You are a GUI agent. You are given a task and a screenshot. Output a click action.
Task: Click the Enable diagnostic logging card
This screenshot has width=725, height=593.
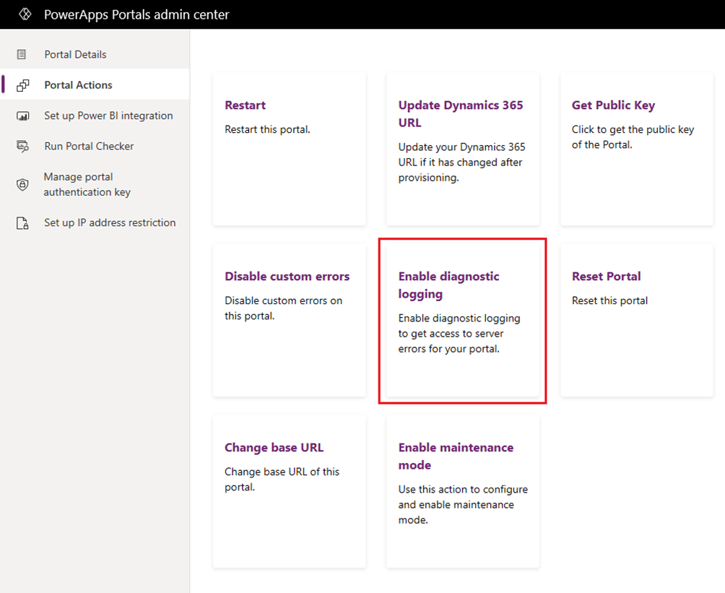click(x=462, y=320)
